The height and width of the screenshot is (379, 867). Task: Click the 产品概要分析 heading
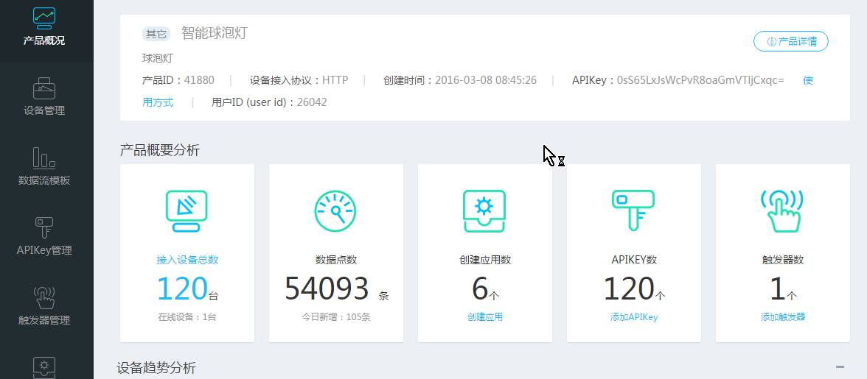coord(160,150)
